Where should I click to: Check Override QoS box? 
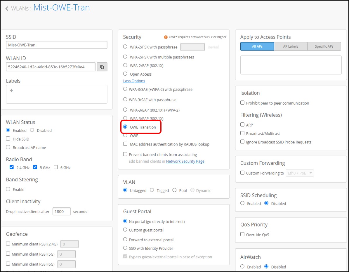(242, 234)
